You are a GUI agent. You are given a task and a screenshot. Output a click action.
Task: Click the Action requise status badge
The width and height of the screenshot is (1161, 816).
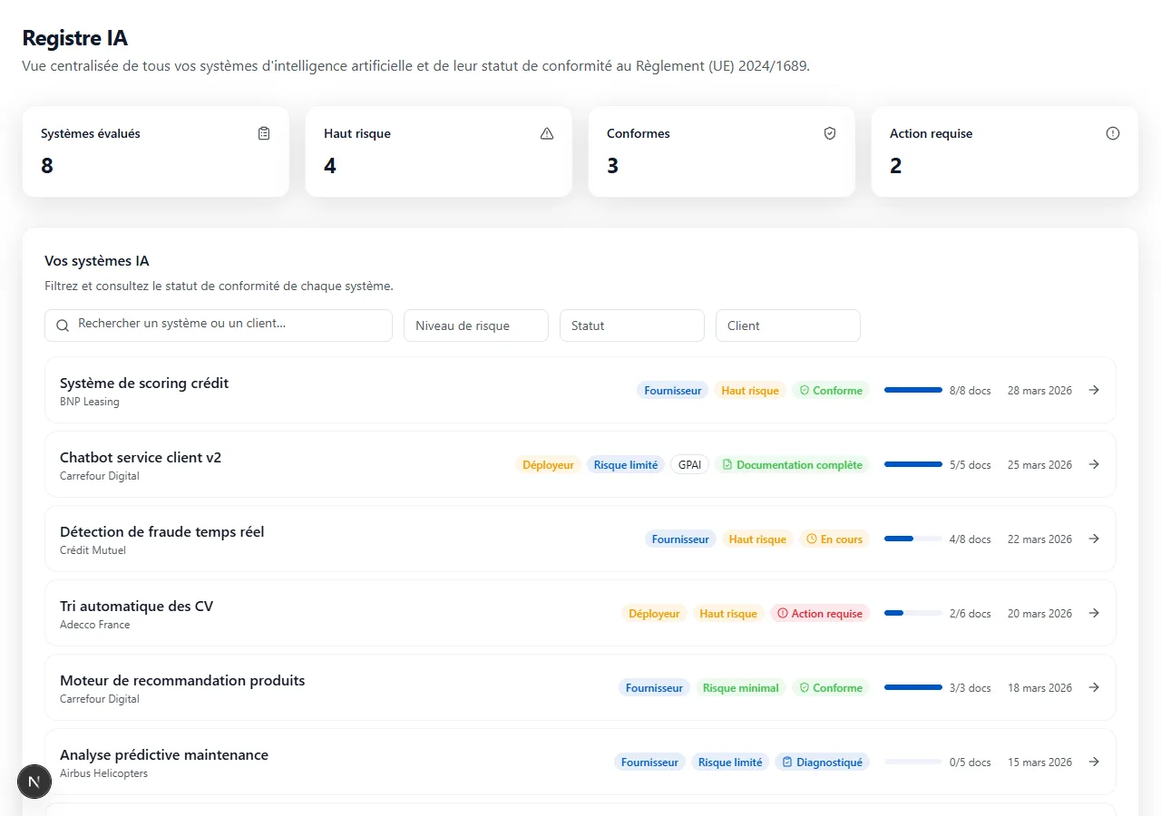(x=820, y=614)
